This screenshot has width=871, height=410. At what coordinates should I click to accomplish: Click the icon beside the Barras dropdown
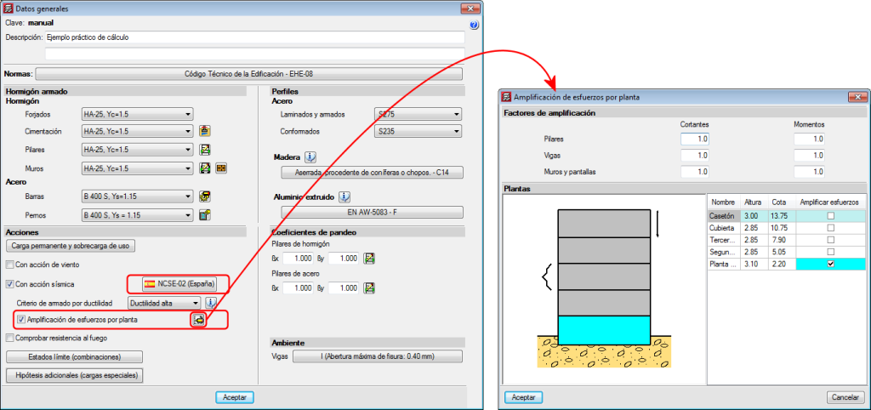[x=206, y=196]
